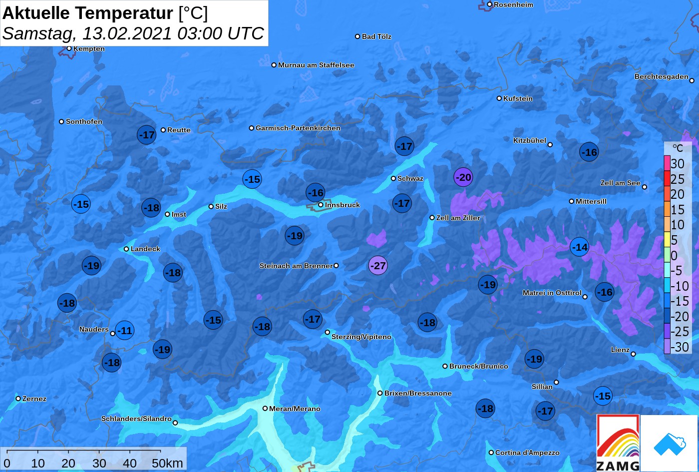Select the -14 station marker near Mittersill
Screen dimensions: 699x472
pyautogui.click(x=579, y=247)
